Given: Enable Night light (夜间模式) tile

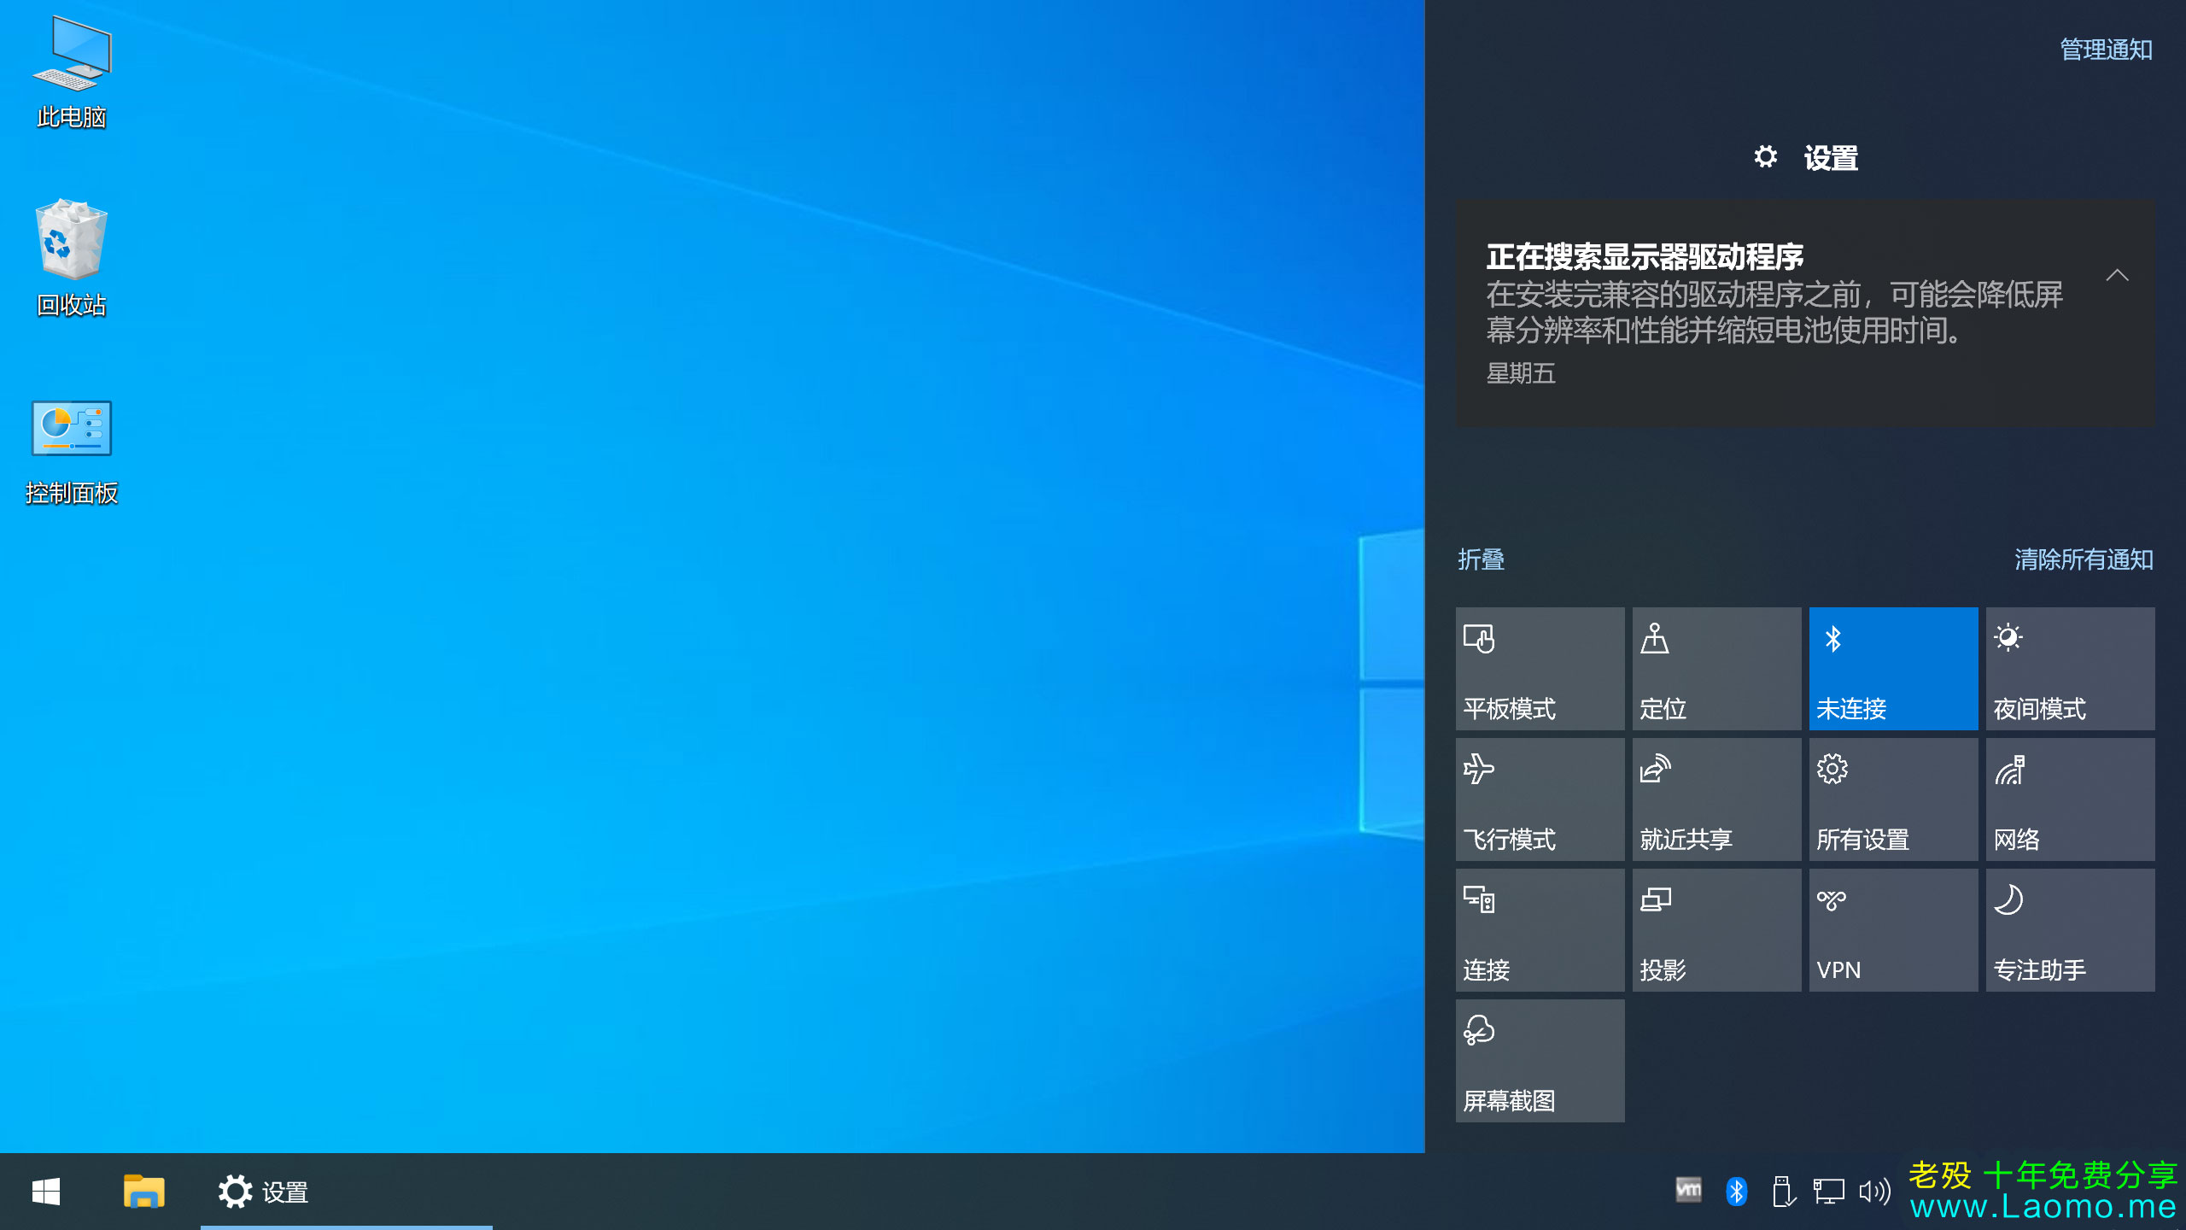Looking at the screenshot, I should pyautogui.click(x=2070, y=669).
